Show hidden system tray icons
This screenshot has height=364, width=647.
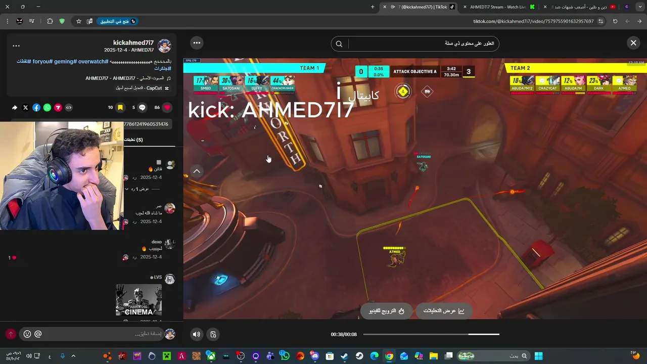(x=73, y=356)
